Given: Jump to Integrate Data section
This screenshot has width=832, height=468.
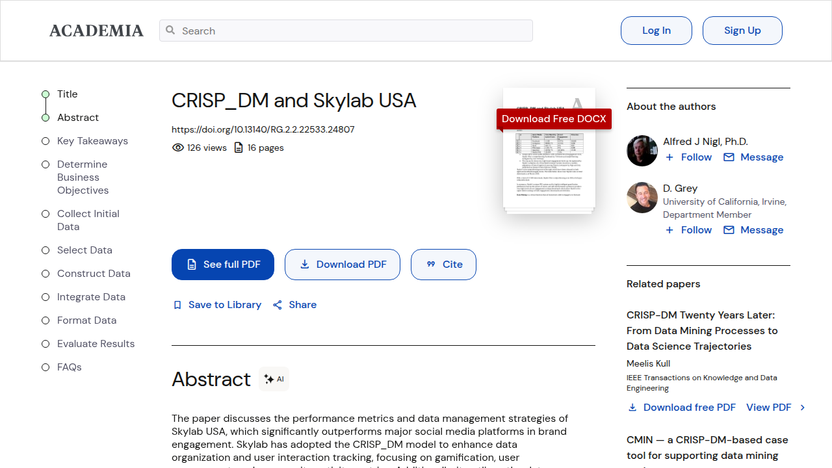Looking at the screenshot, I should [91, 297].
